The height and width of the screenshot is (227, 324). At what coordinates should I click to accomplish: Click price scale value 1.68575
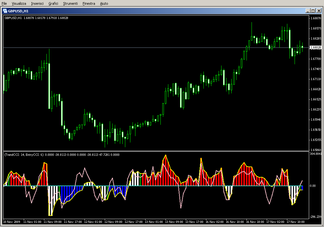pyautogui.click(x=316, y=28)
